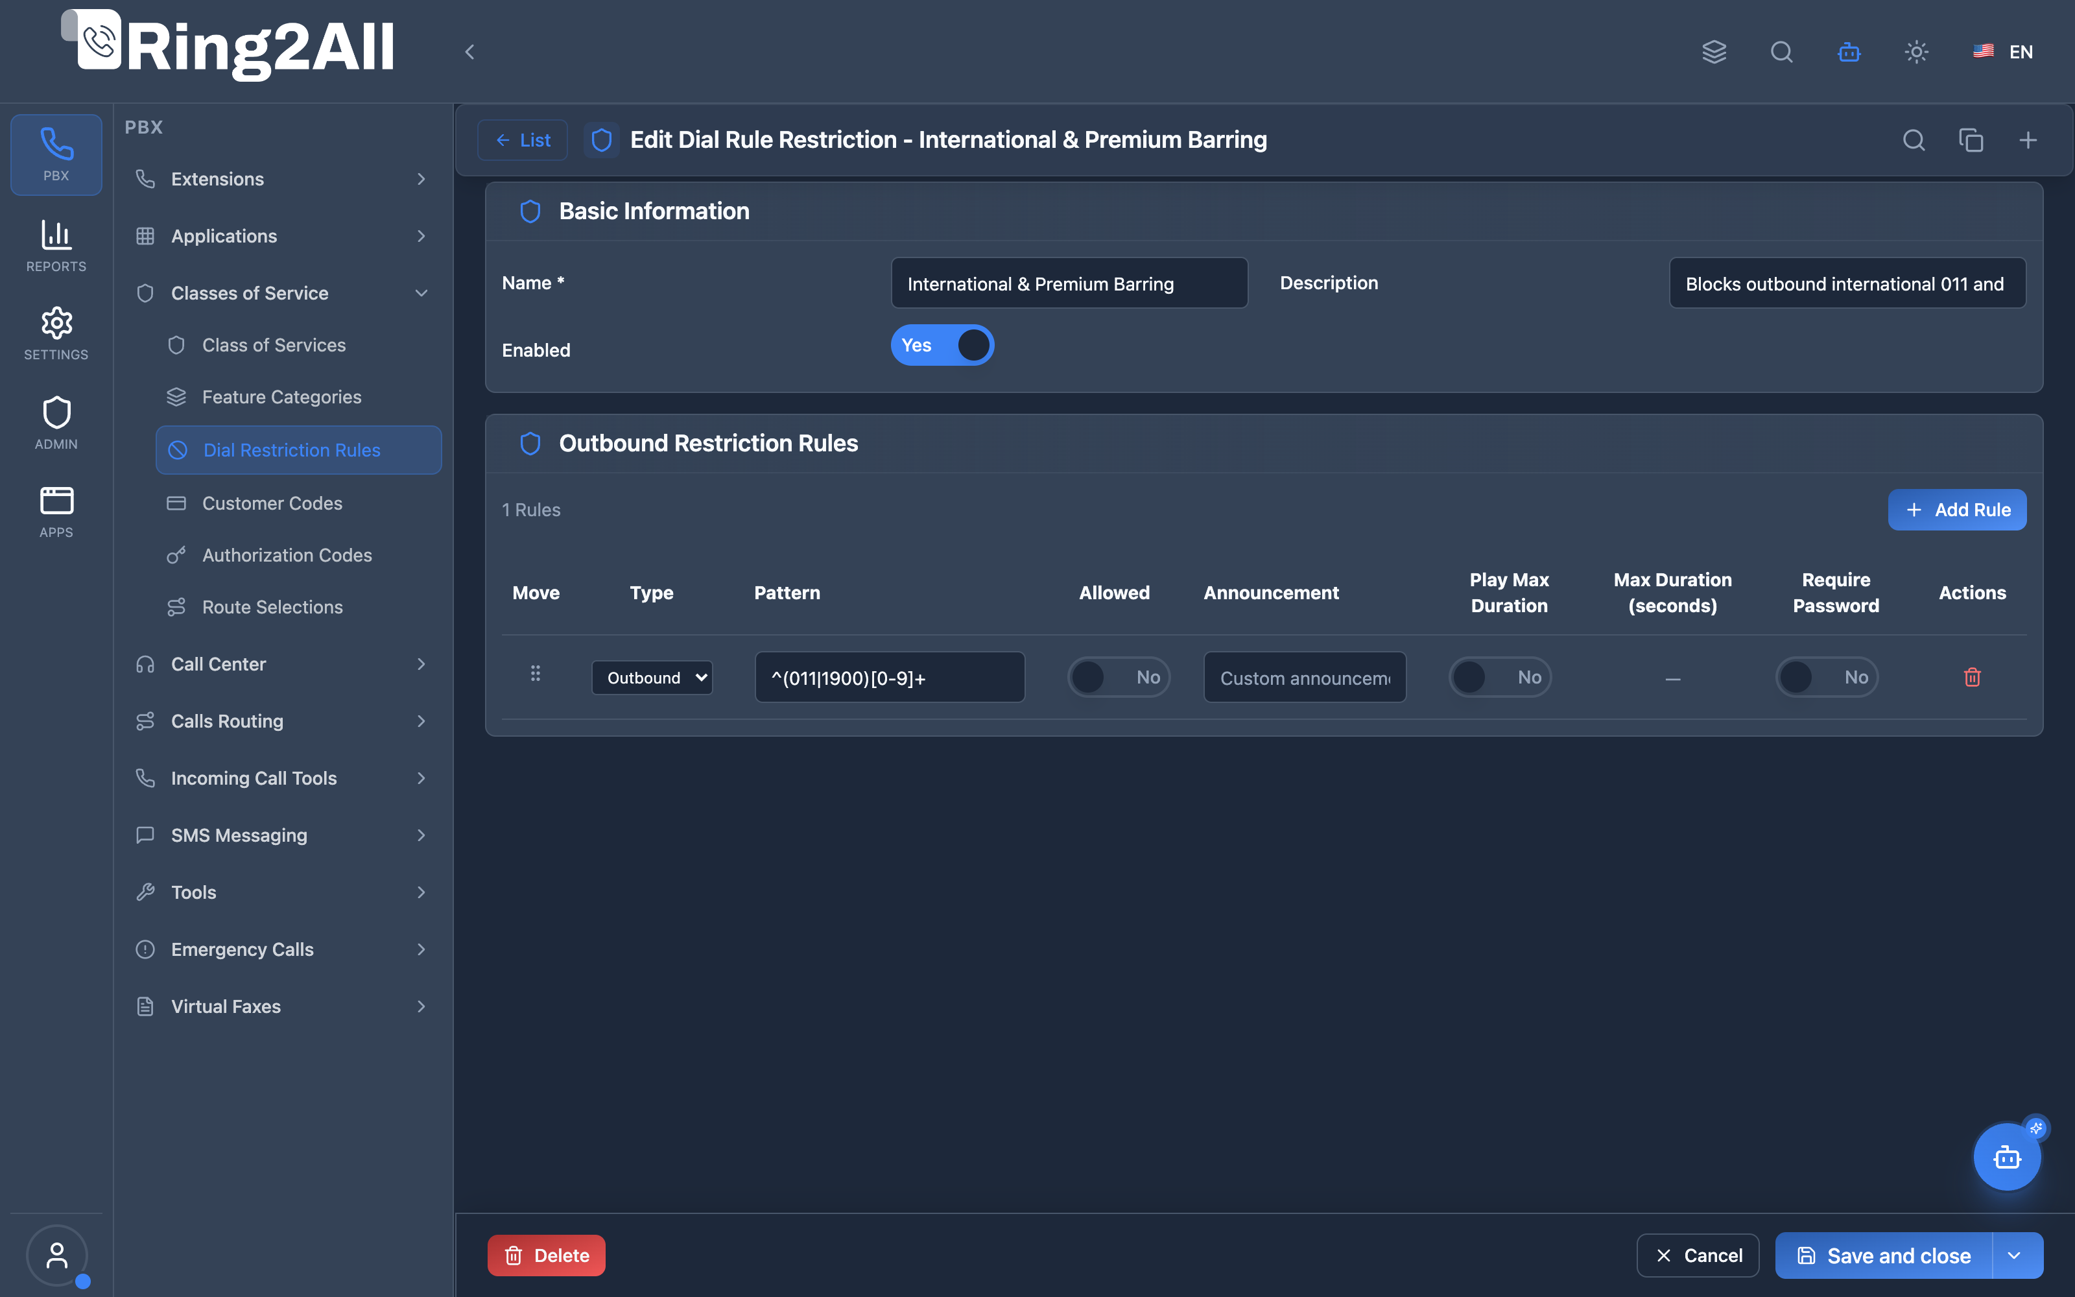Open the Settings gear section
This screenshot has width=2075, height=1297.
tap(56, 334)
